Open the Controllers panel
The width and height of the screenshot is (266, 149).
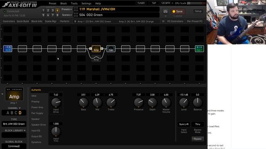point(9,22)
